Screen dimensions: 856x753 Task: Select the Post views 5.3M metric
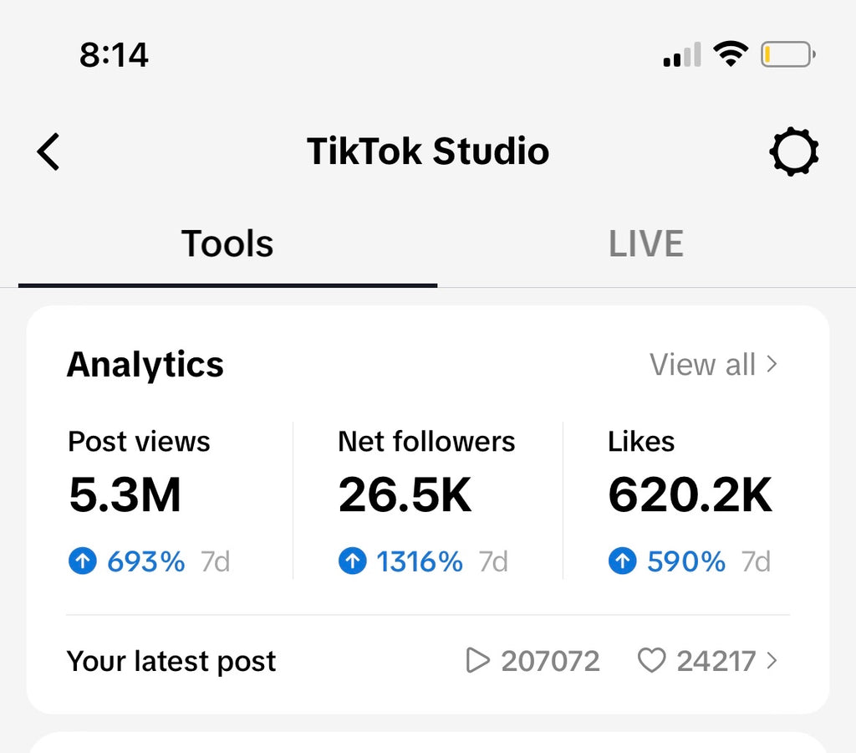pyautogui.click(x=125, y=494)
